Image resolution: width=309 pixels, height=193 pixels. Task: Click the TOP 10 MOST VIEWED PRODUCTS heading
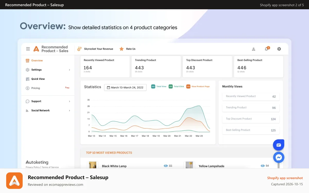[x=109, y=153]
